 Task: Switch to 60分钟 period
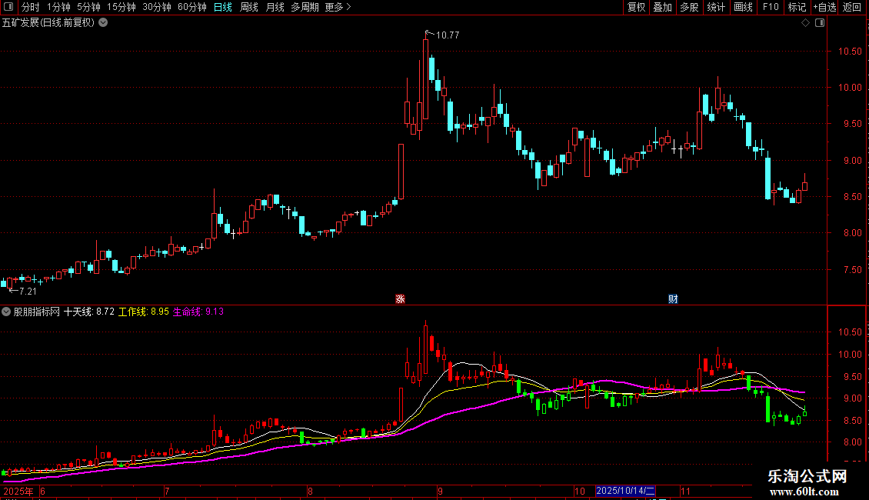(192, 7)
